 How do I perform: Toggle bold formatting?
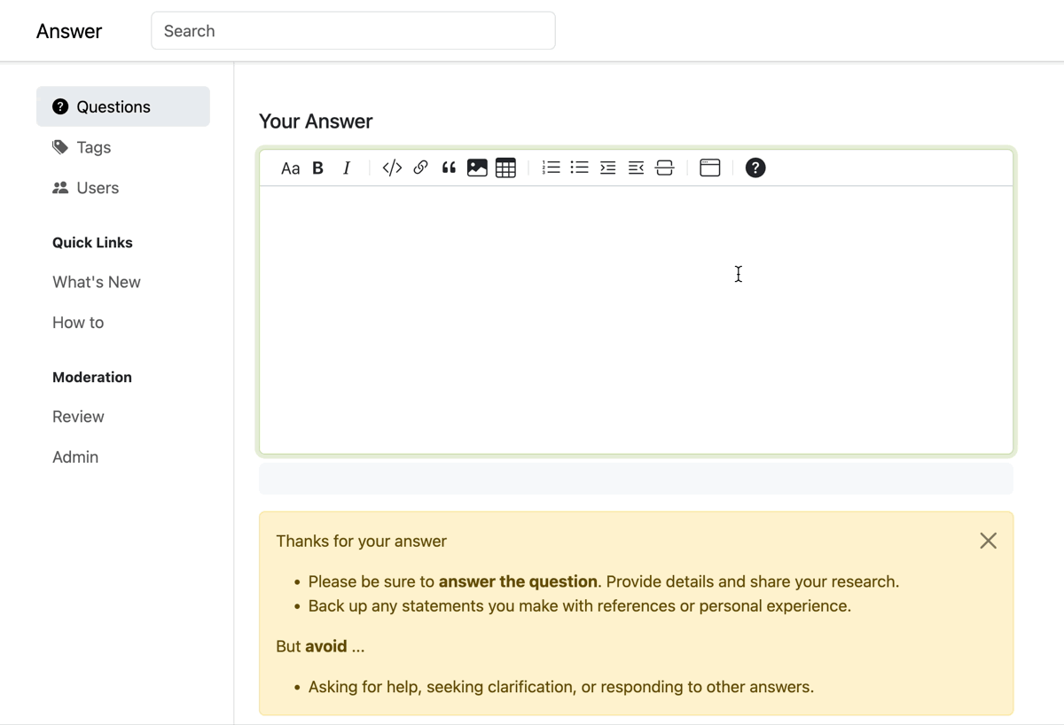(317, 168)
